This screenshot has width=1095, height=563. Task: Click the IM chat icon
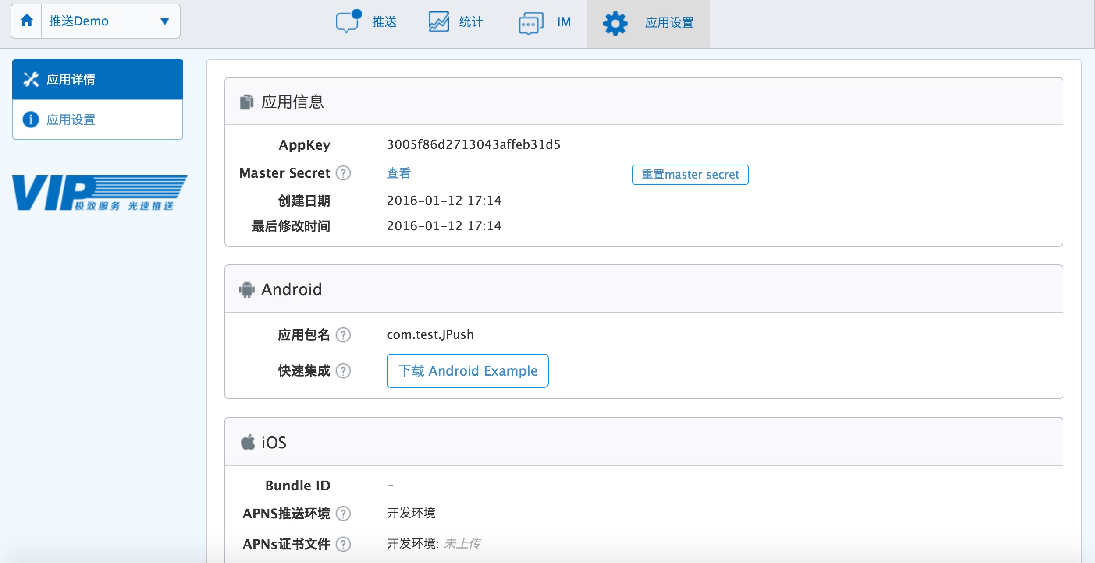tap(531, 22)
